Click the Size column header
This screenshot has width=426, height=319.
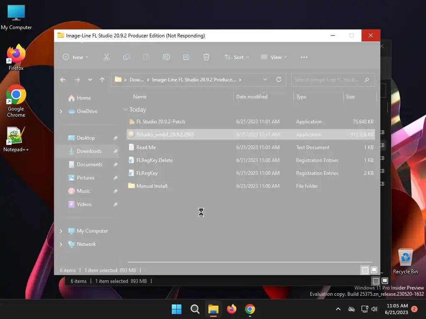pos(350,96)
